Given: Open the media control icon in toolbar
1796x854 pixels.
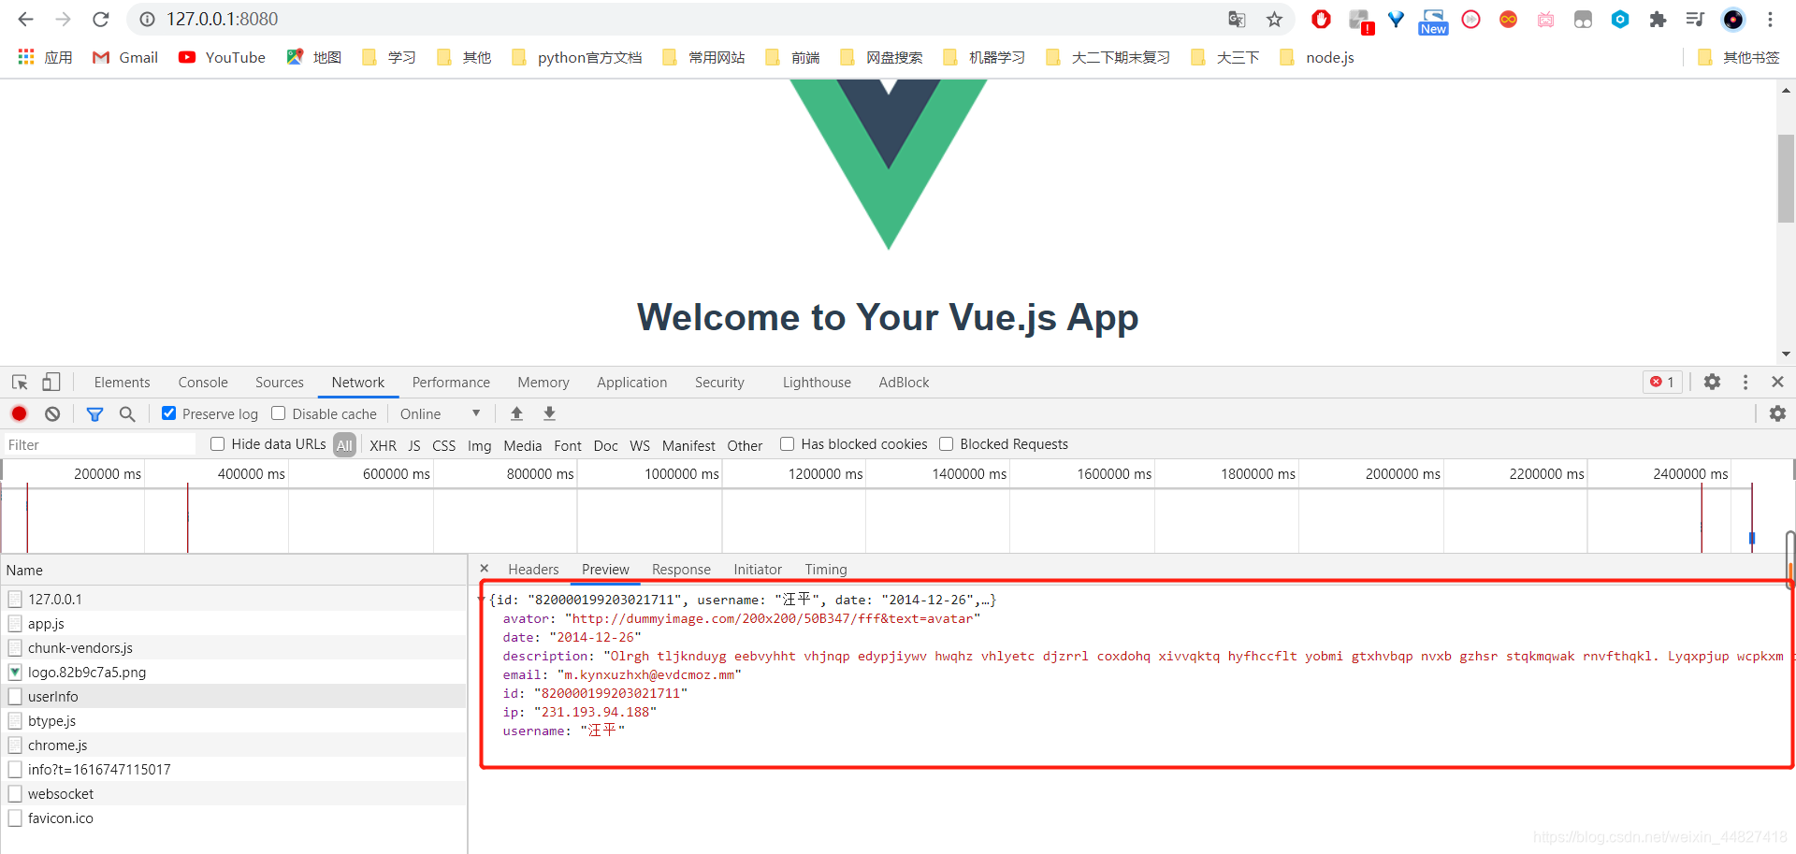Looking at the screenshot, I should [1695, 19].
